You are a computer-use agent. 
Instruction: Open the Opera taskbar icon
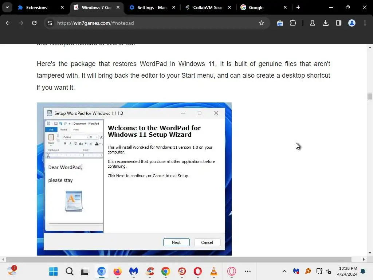(198, 271)
